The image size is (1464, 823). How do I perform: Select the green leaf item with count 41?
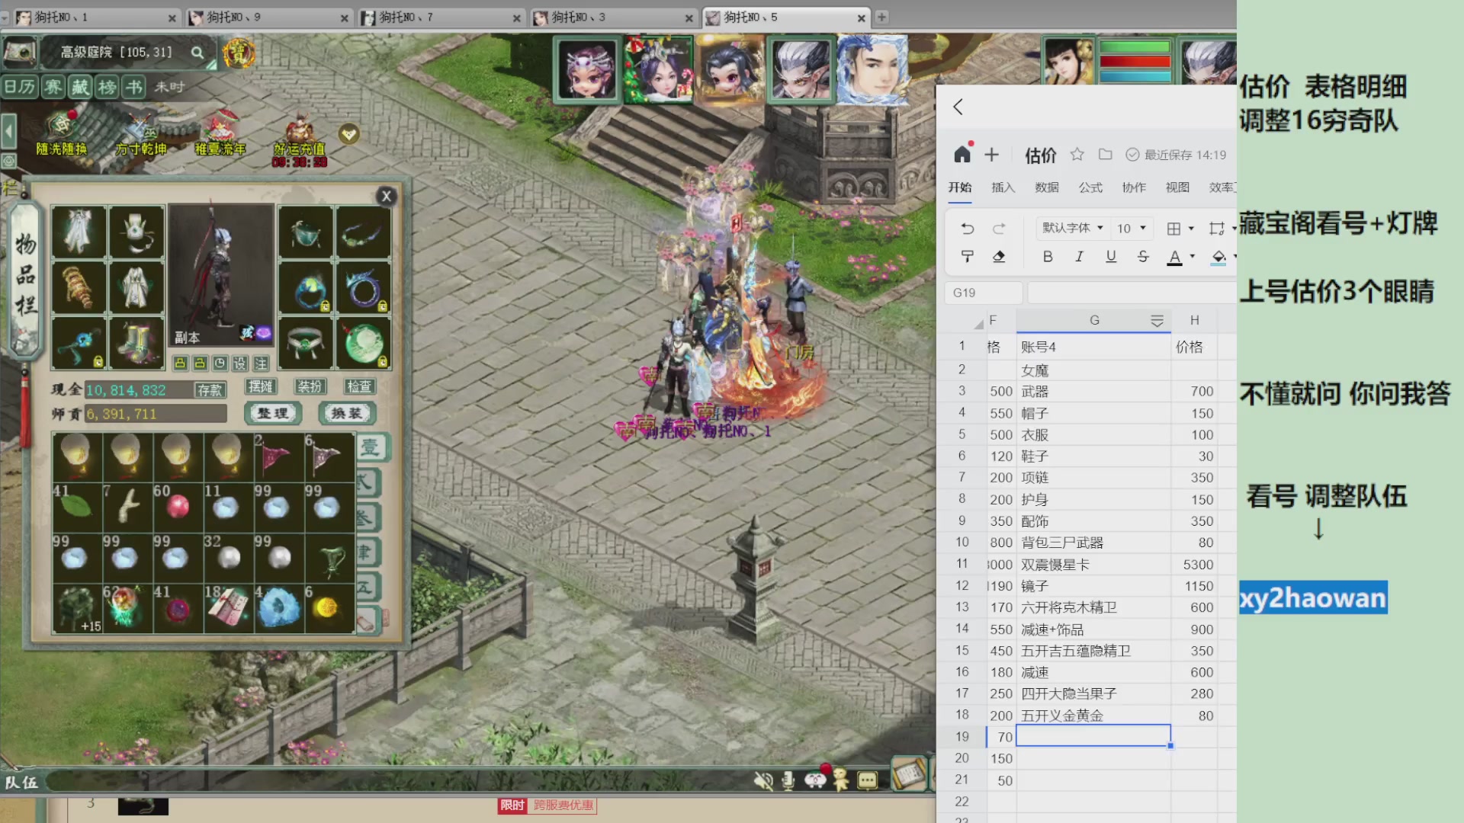pyautogui.click(x=77, y=508)
